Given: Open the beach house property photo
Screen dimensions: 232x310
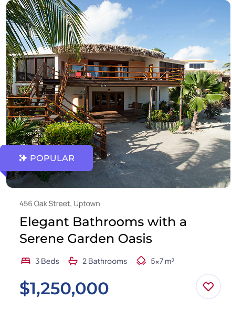Looking at the screenshot, I should tap(118, 94).
